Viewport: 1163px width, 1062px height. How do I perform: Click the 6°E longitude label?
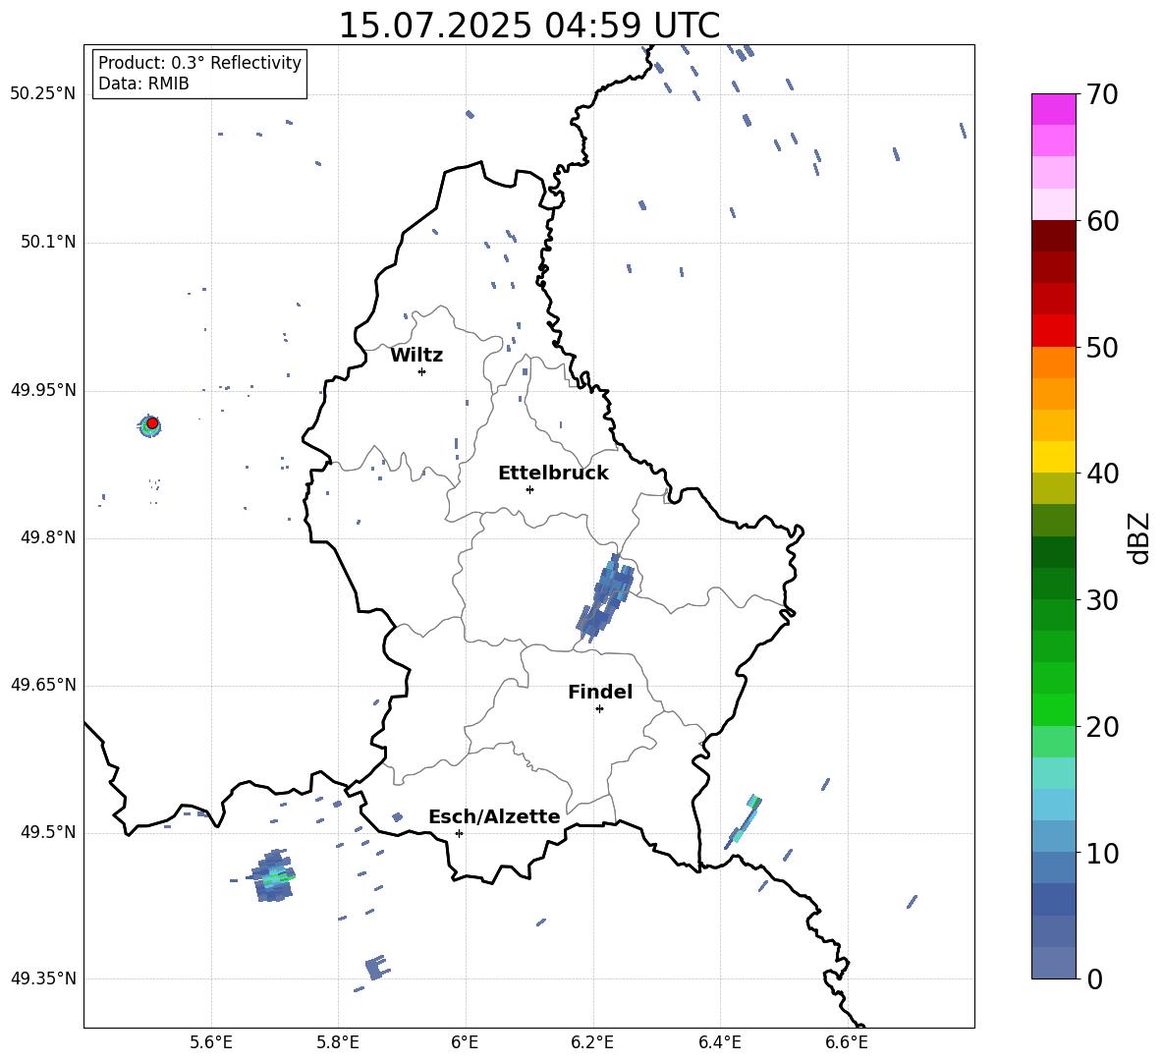(465, 1042)
